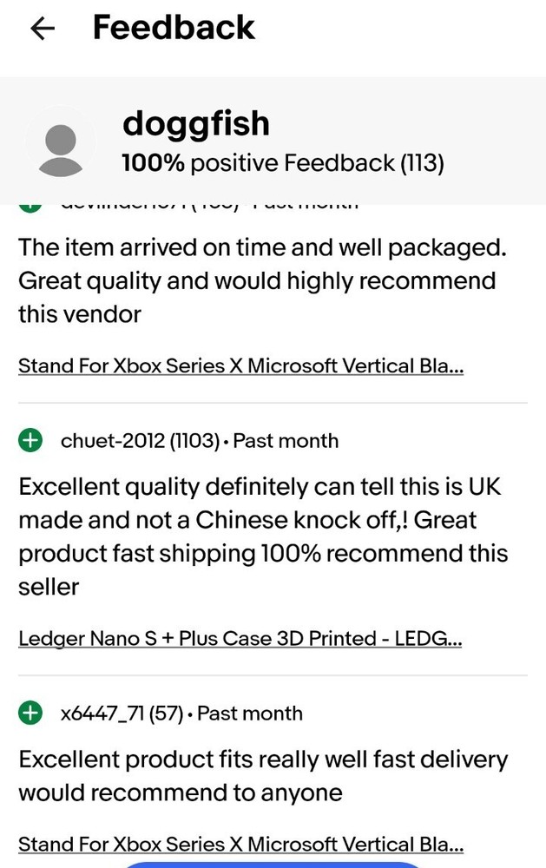Tap the partially hidden green icon under header
Viewport: 546px width, 868px height.
pyautogui.click(x=30, y=206)
